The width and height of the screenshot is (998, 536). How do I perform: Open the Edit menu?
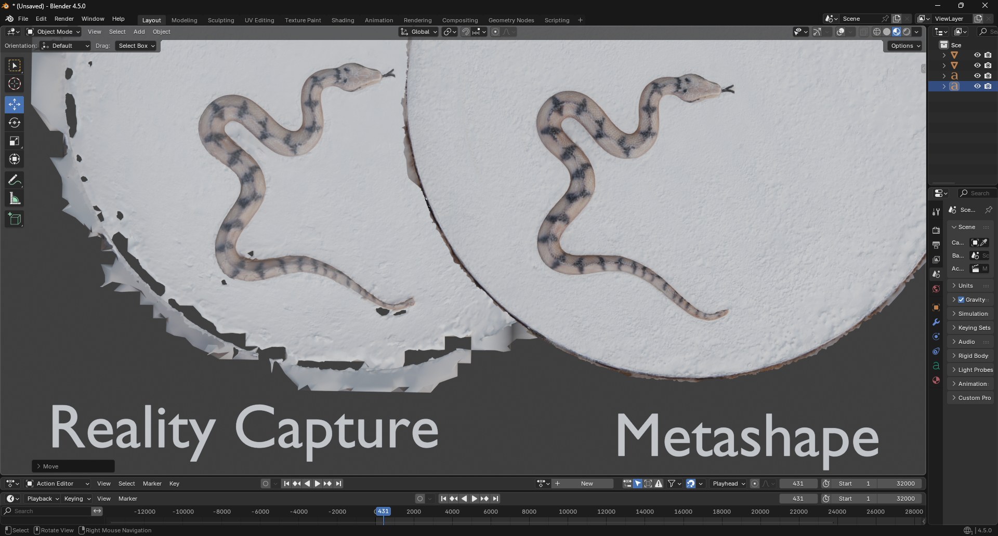(41, 19)
